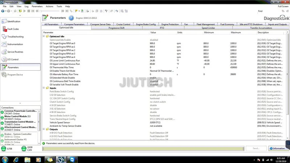Open the Help menu
Screen dimensions: 290x163
67,6
